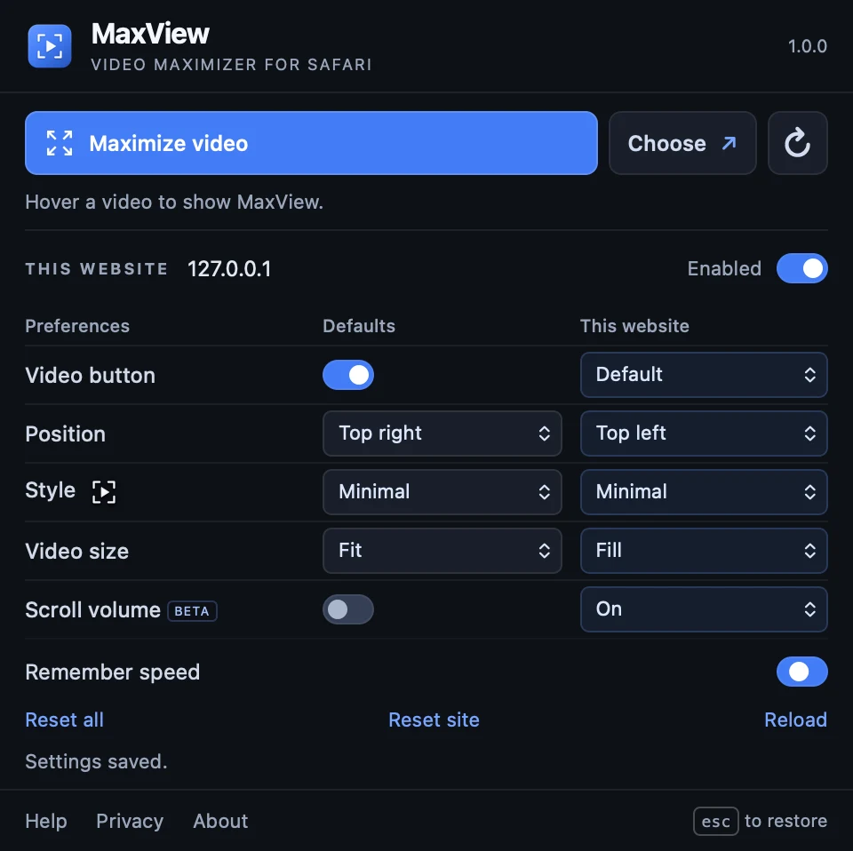Image resolution: width=853 pixels, height=851 pixels.
Task: Click the Reload link
Action: pyautogui.click(x=795, y=720)
